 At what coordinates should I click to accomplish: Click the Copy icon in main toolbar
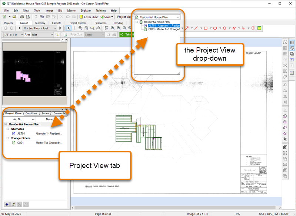[42, 17]
